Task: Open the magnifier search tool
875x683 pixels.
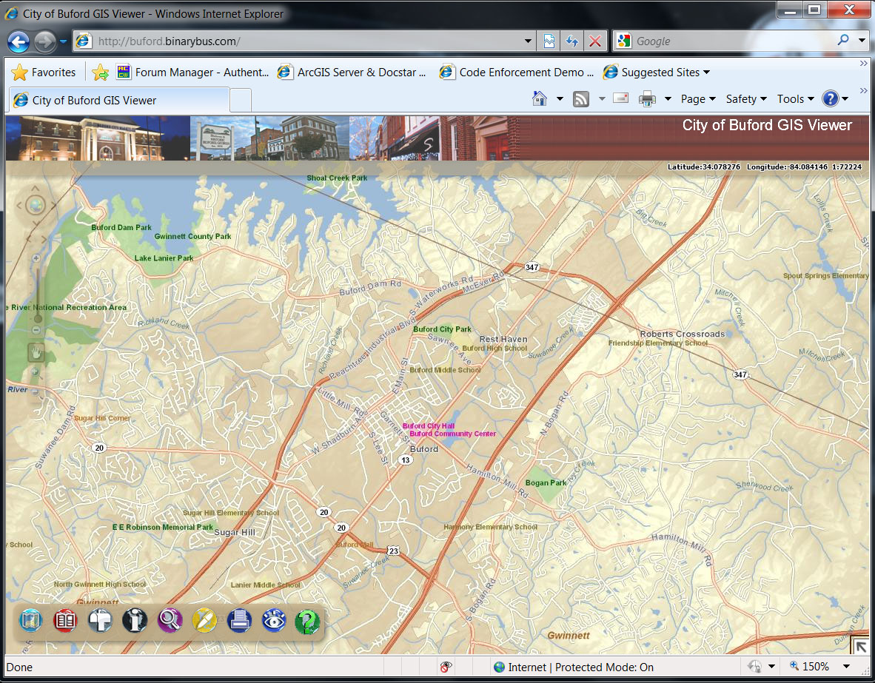Action: 170,622
